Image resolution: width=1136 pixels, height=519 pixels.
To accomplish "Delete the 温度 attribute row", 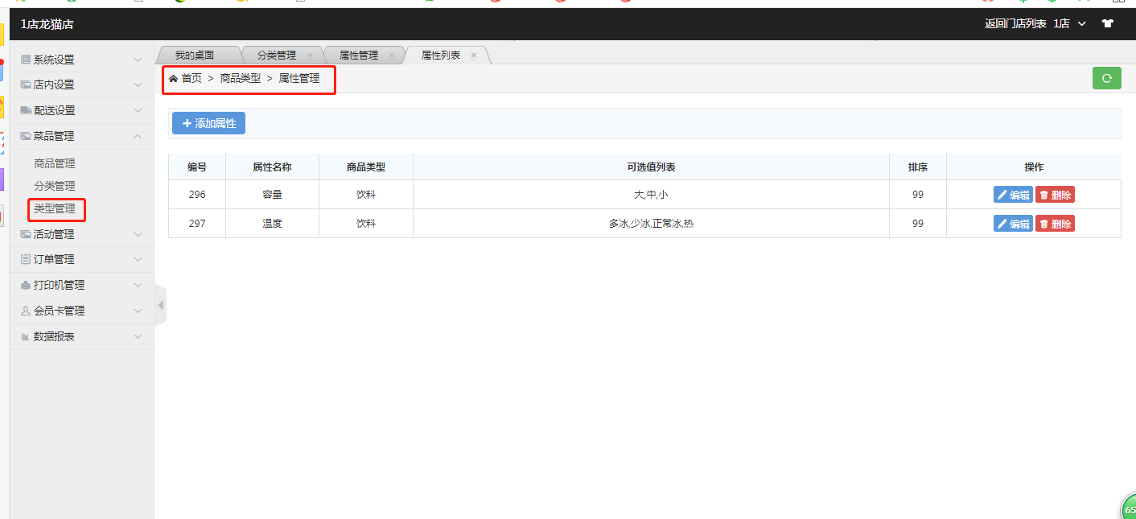I will tap(1055, 224).
